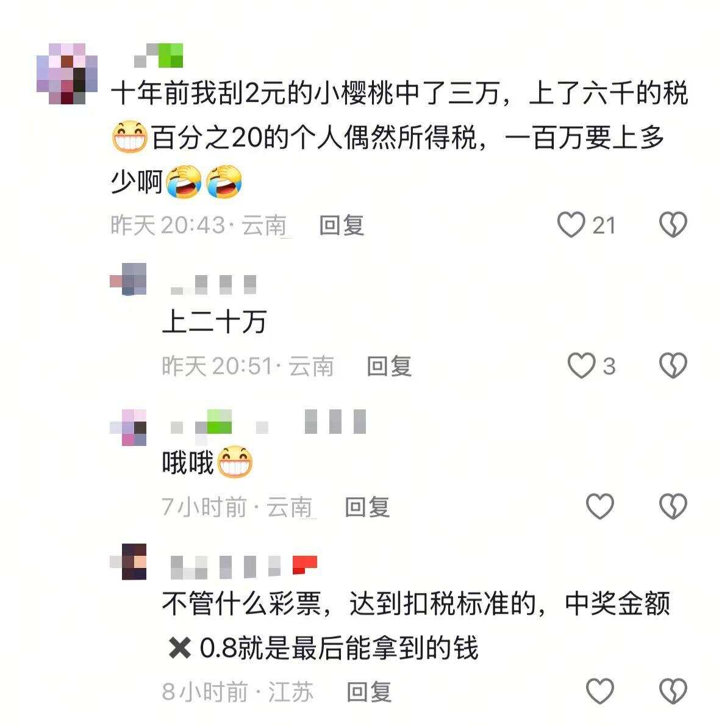719x726 pixels.
Task: Reply to the comment from 8小时前
Action: (x=369, y=692)
